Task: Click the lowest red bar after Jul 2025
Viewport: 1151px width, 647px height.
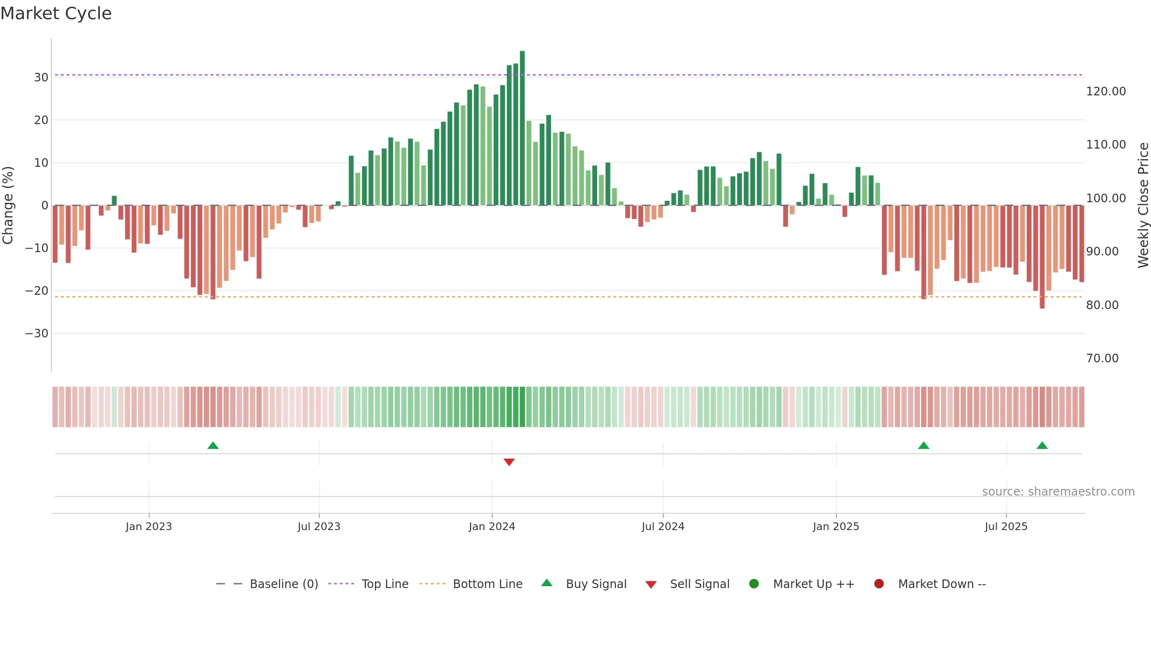Action: 1042,257
